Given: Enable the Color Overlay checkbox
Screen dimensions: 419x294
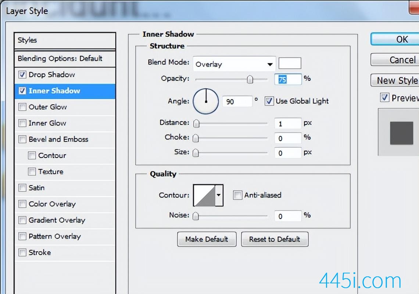Looking at the screenshot, I should click(22, 204).
